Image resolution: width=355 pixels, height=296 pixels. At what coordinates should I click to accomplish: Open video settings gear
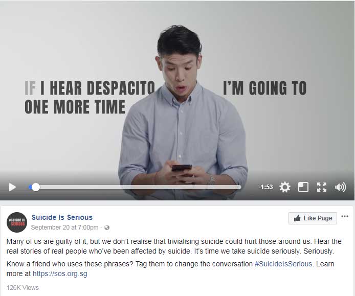[284, 187]
